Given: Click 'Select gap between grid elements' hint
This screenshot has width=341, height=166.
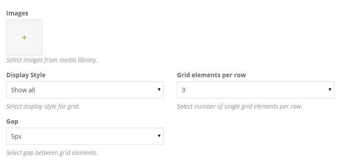Looking at the screenshot, I should point(52,153).
